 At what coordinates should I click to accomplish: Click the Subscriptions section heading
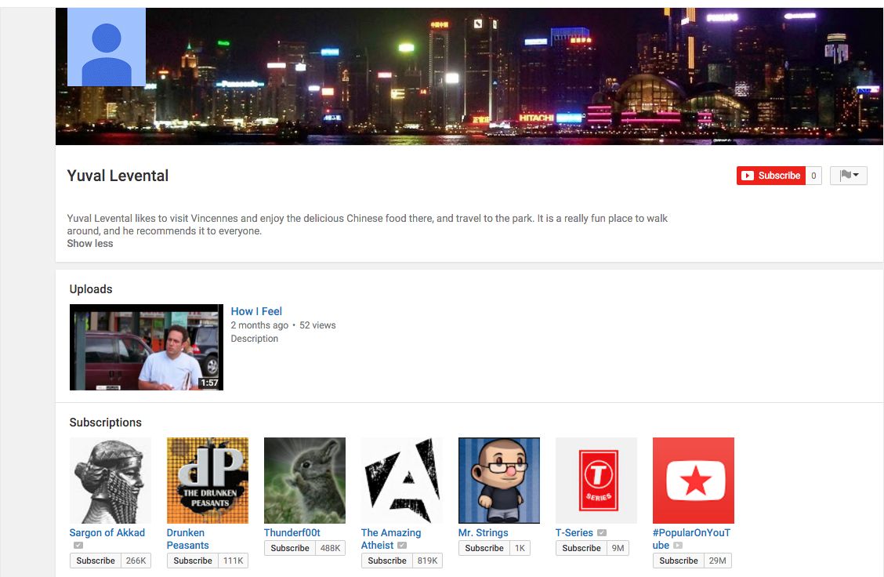[106, 423]
